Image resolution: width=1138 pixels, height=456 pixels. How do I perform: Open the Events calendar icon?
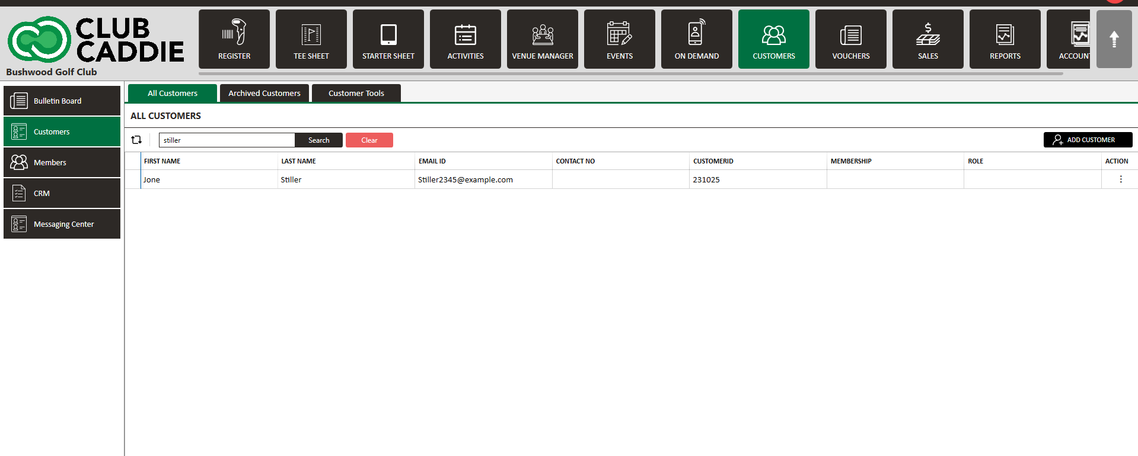click(x=619, y=34)
